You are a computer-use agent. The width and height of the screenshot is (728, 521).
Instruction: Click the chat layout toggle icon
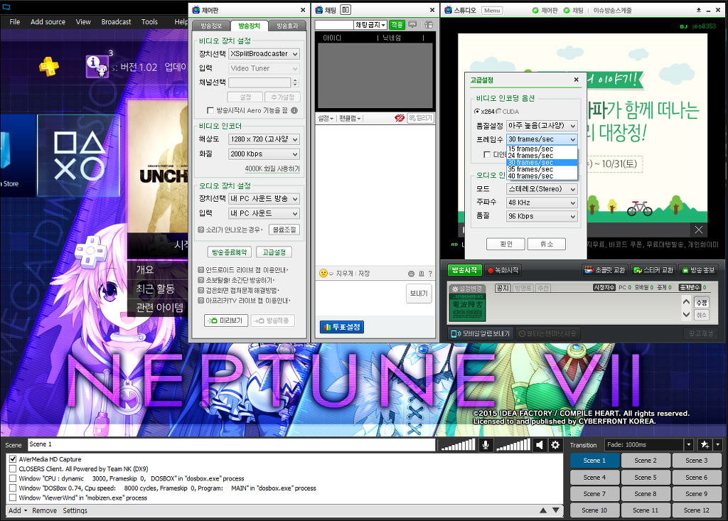[x=346, y=10]
